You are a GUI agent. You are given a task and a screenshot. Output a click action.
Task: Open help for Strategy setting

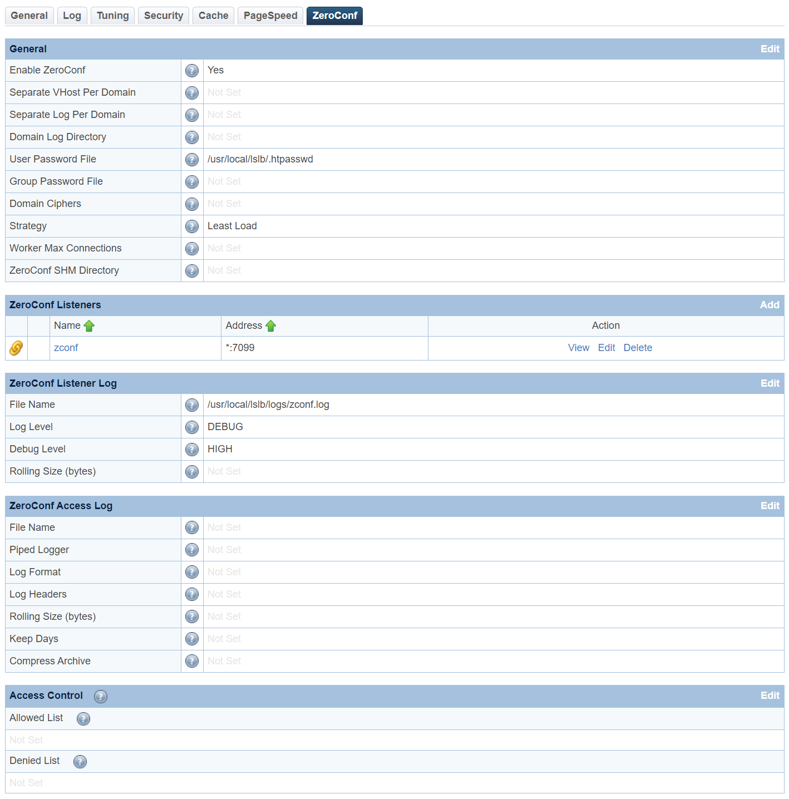[x=192, y=226]
